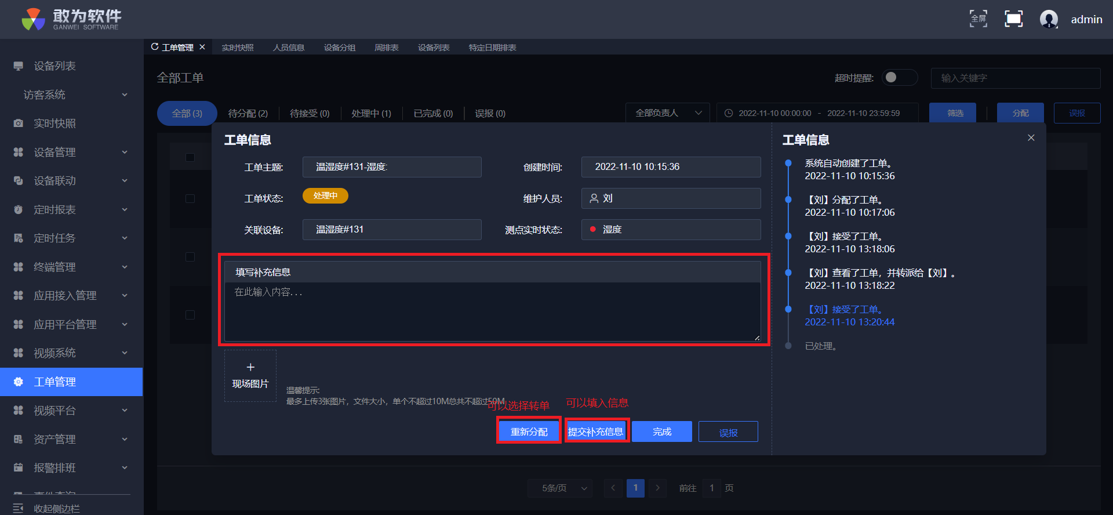The height and width of the screenshot is (515, 1113).
Task: Expand the 应用平台管理 sidebar menu
Action: click(x=71, y=324)
